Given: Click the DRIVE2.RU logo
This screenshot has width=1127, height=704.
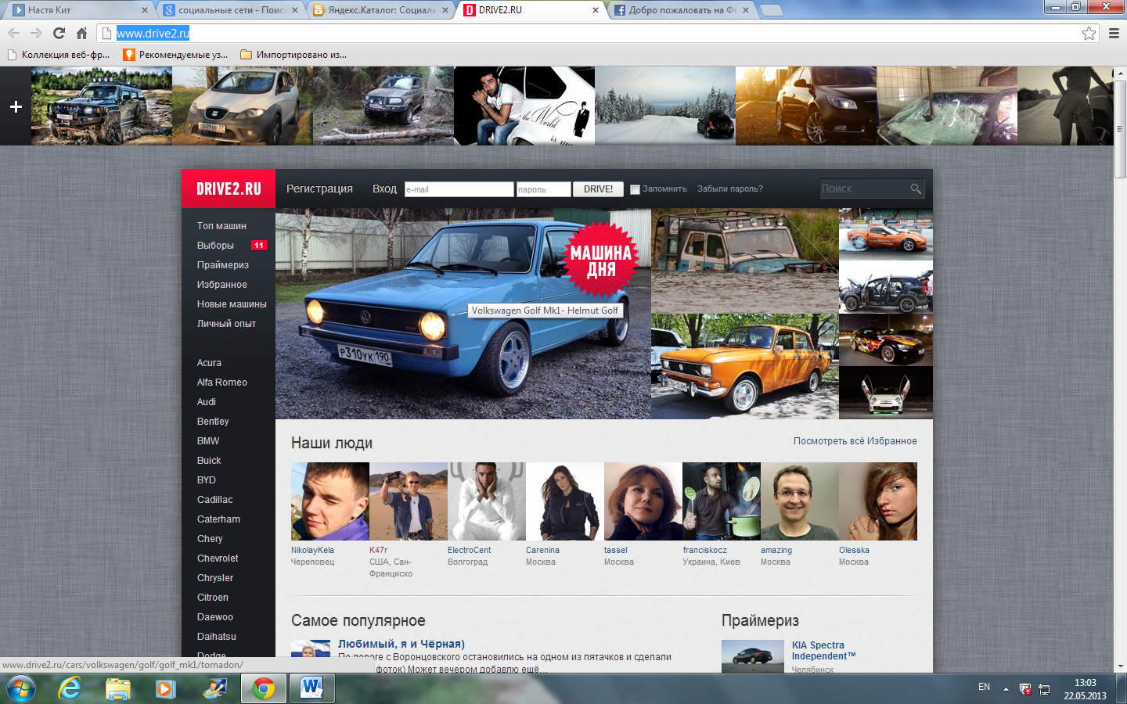Looking at the screenshot, I should tap(229, 189).
